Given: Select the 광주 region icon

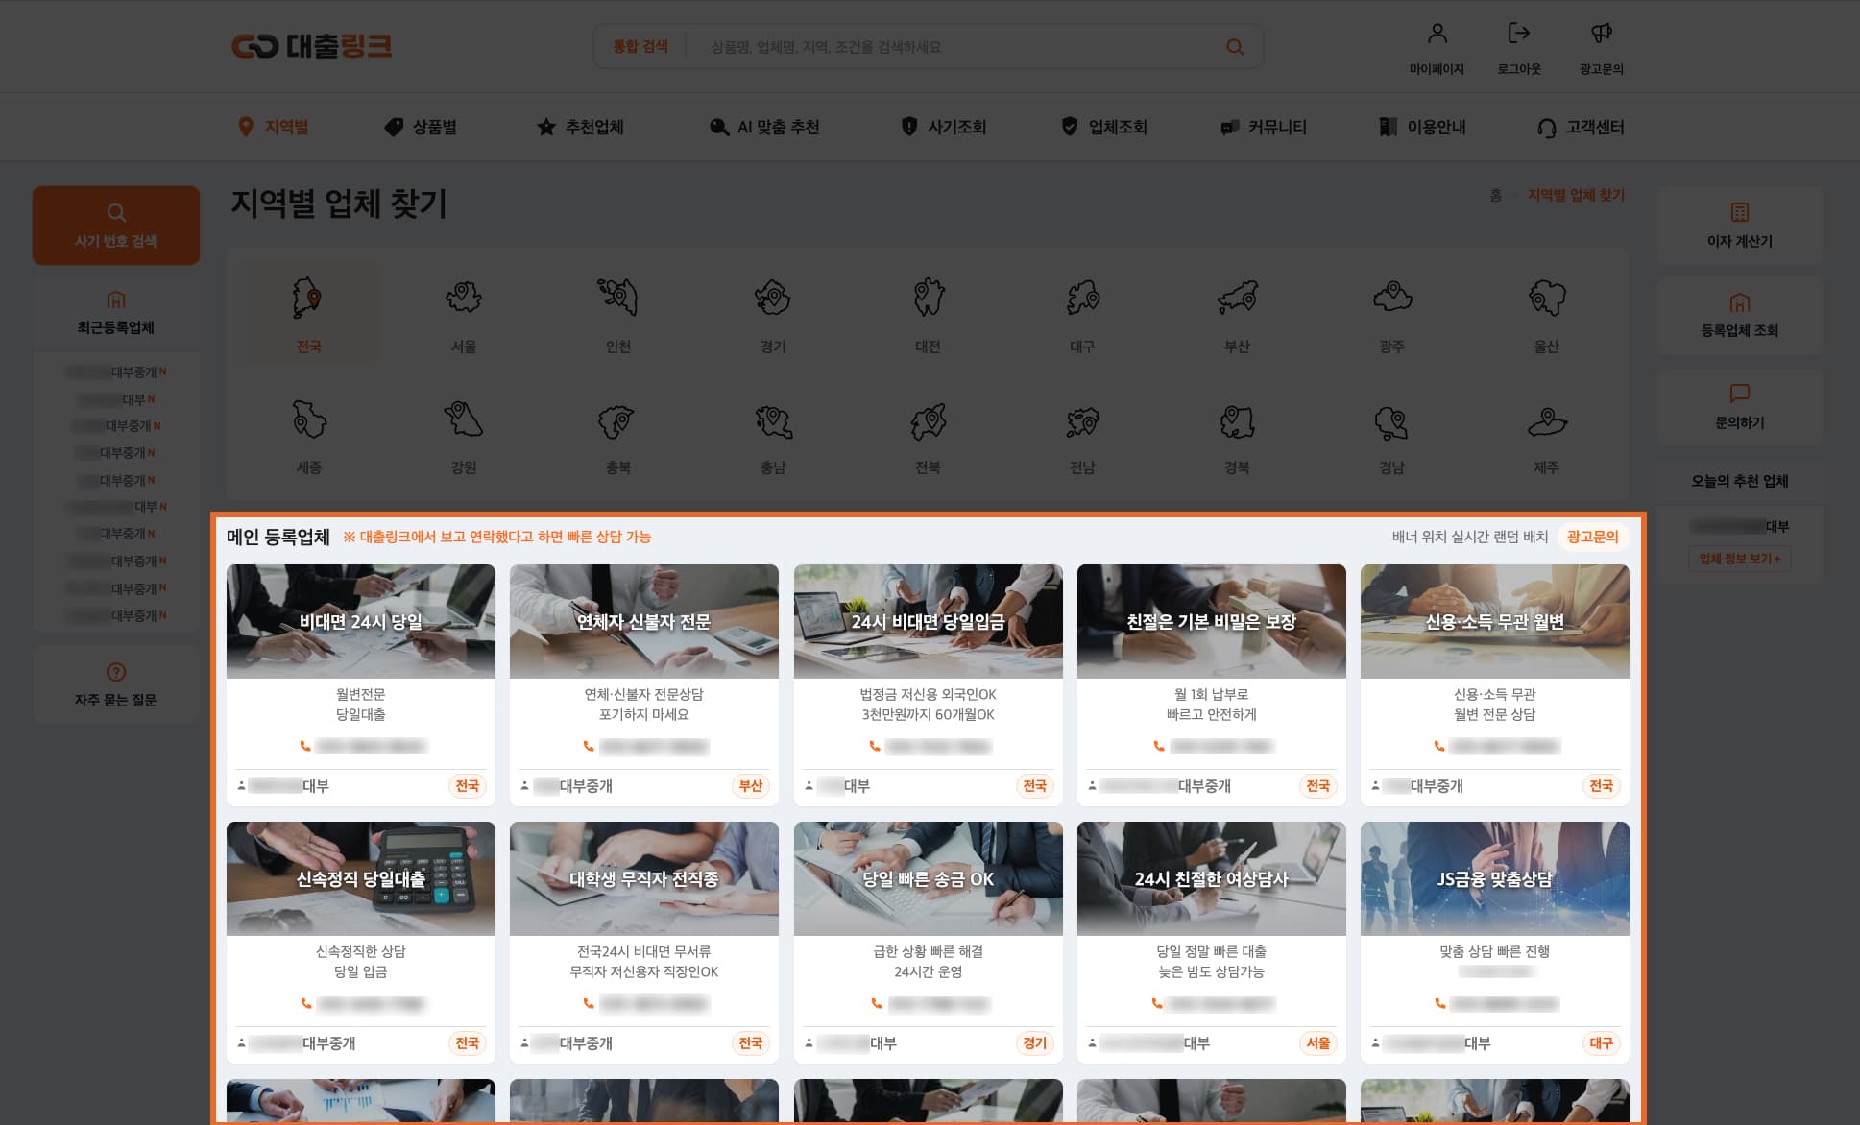Looking at the screenshot, I should click(x=1391, y=298).
